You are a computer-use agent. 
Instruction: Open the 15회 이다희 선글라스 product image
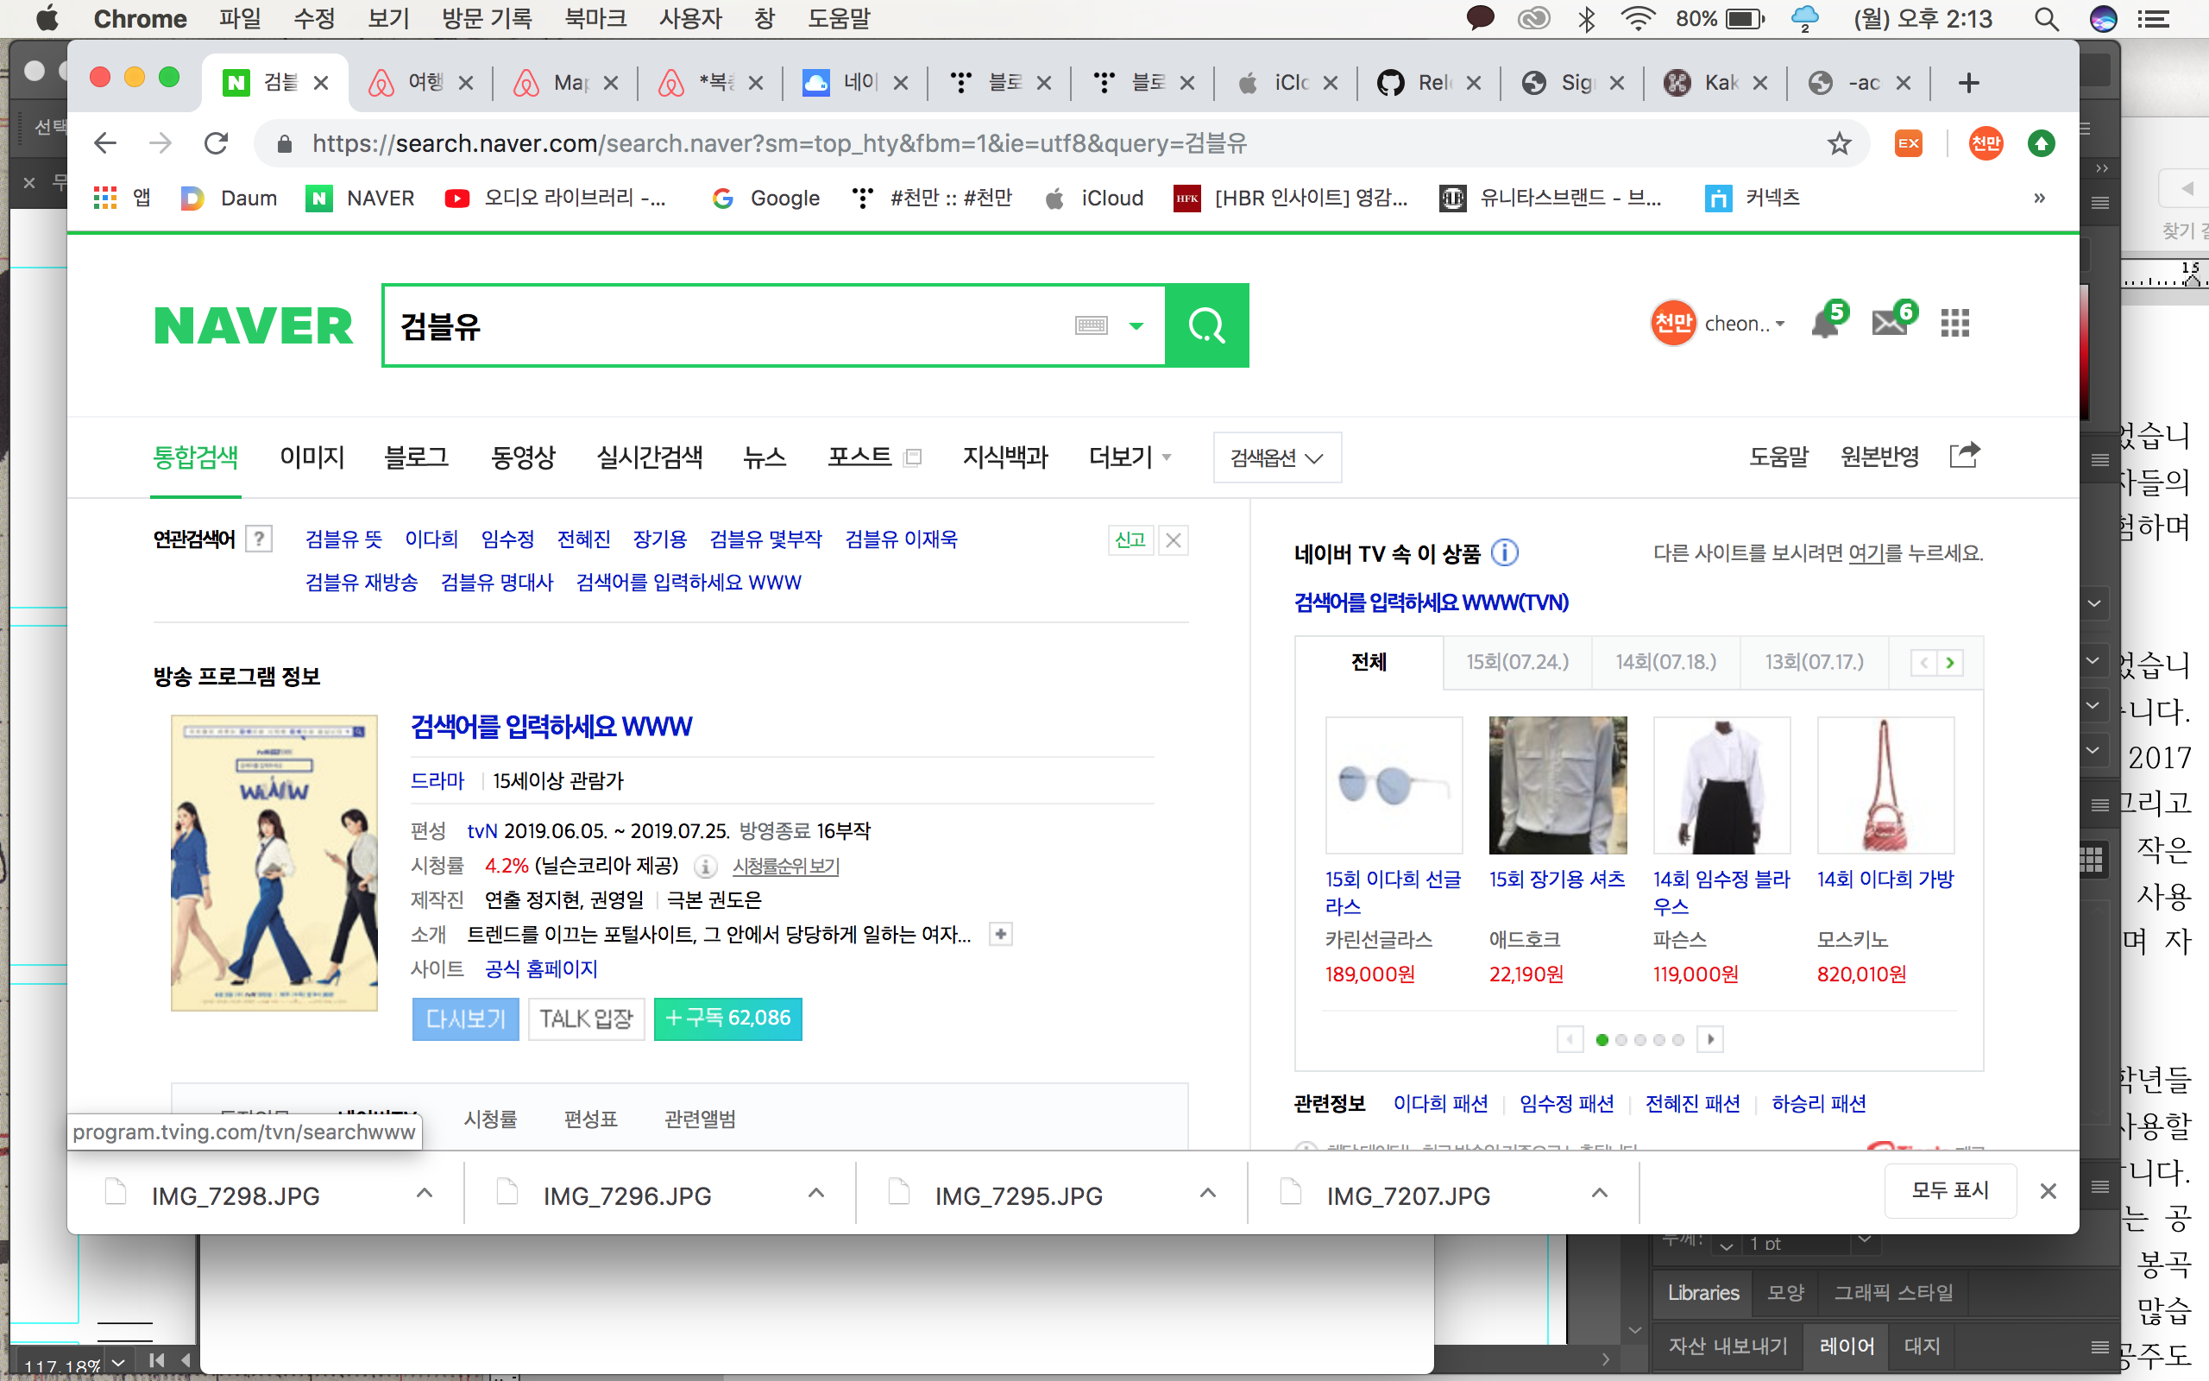tap(1394, 785)
